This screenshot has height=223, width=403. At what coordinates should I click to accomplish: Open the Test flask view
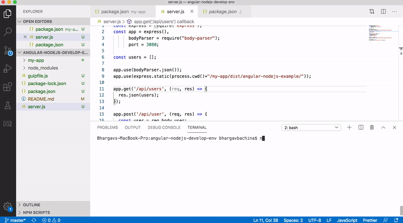click(x=8, y=105)
